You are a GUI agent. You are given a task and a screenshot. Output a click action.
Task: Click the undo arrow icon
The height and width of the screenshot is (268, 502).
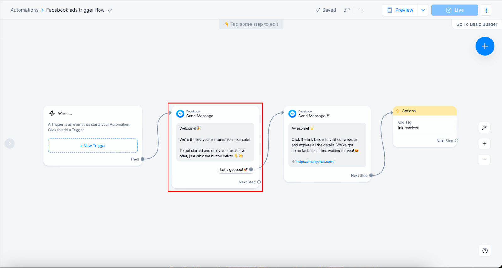[347, 10]
